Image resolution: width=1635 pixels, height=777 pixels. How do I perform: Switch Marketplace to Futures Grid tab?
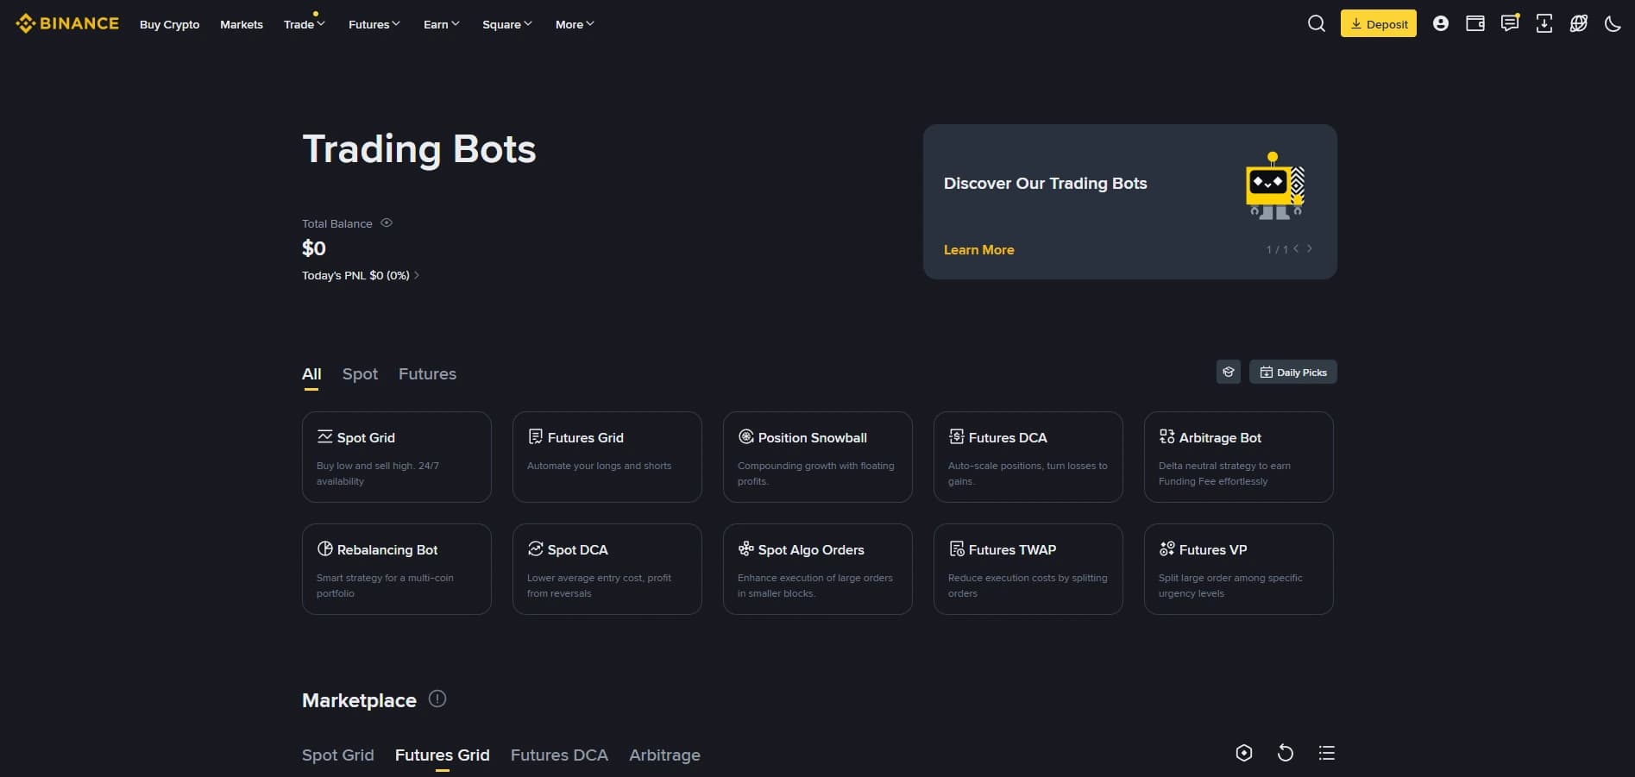pyautogui.click(x=442, y=755)
